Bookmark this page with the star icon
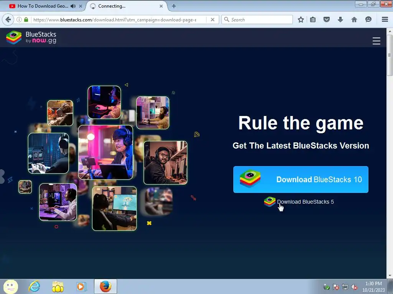The width and height of the screenshot is (393, 294). point(301,20)
